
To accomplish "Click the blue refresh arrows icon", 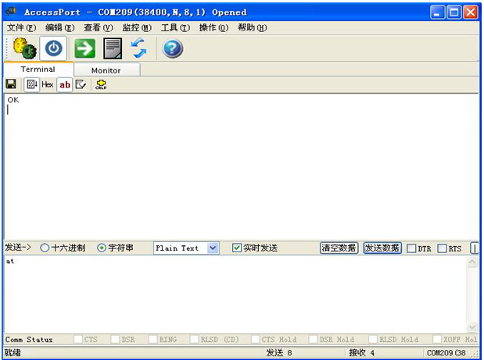I will point(139,48).
